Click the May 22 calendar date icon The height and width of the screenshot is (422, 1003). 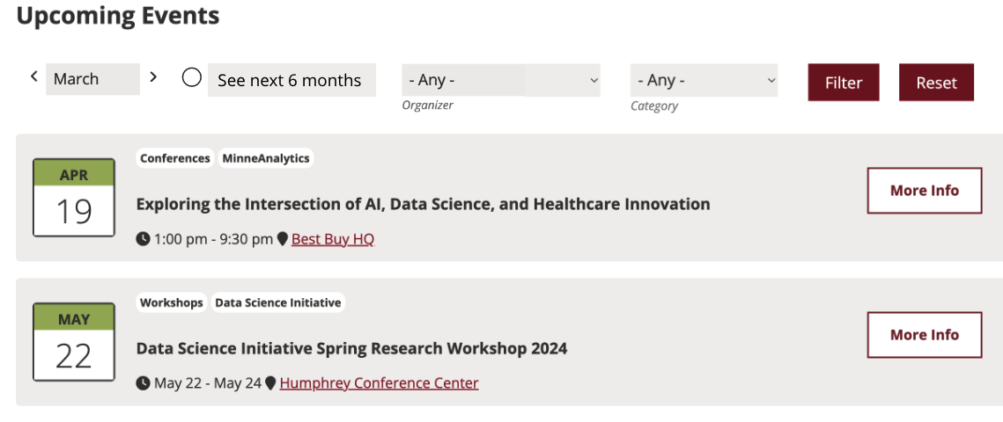tap(74, 342)
